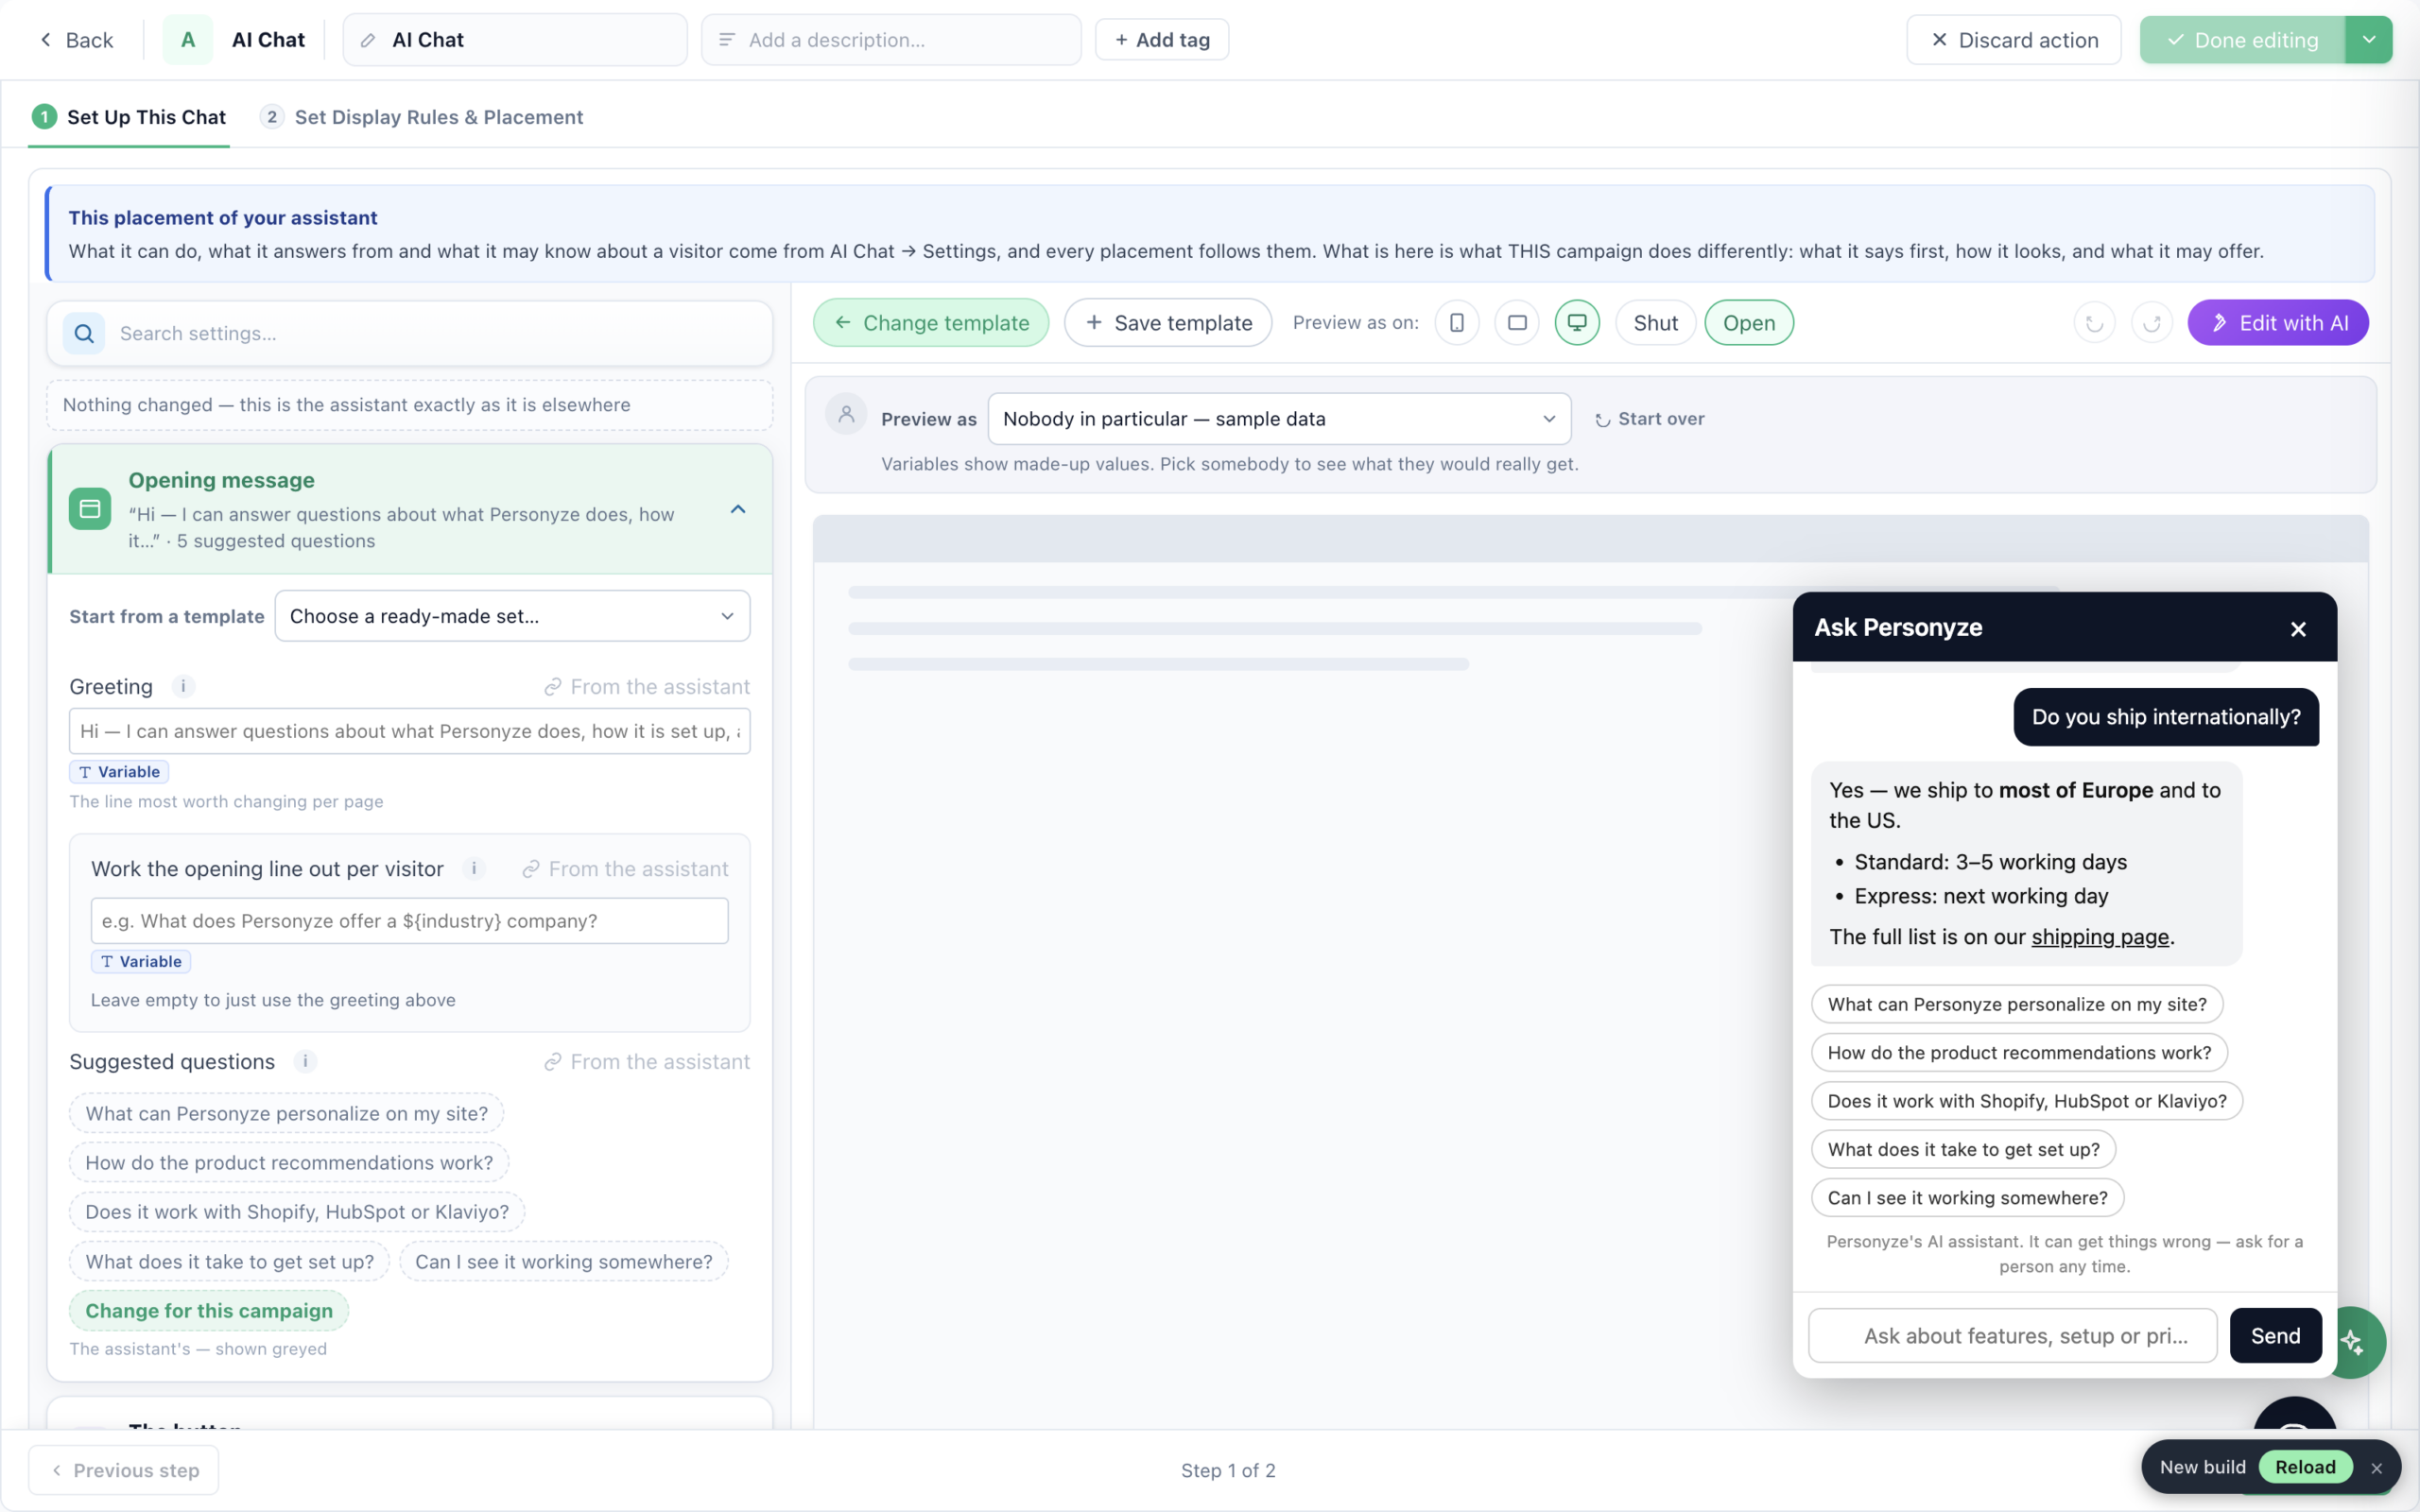This screenshot has height=1512, width=2420.
Task: Click the undo arrow icon
Action: pyautogui.click(x=2095, y=323)
